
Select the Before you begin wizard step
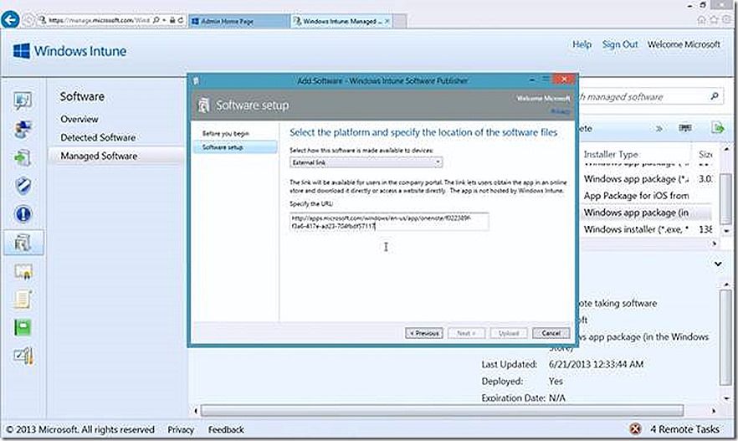coord(225,134)
